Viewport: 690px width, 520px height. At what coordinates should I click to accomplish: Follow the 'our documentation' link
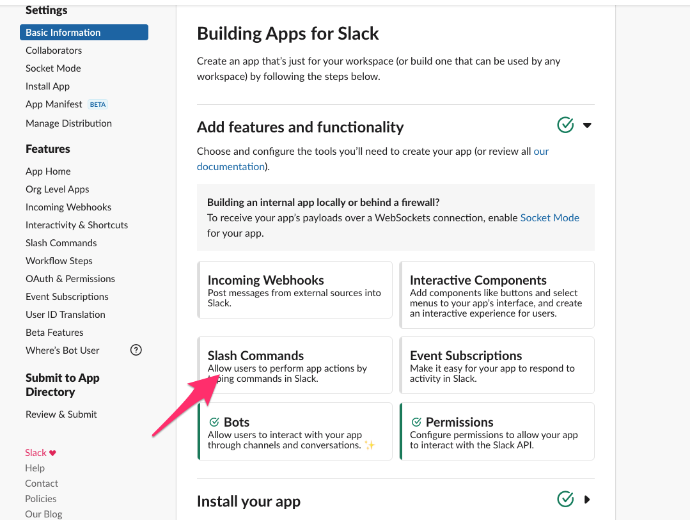(231, 166)
